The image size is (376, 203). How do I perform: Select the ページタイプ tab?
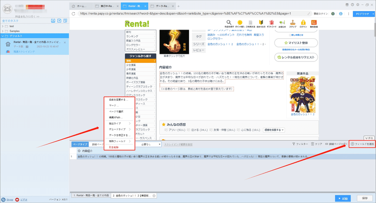80,144
